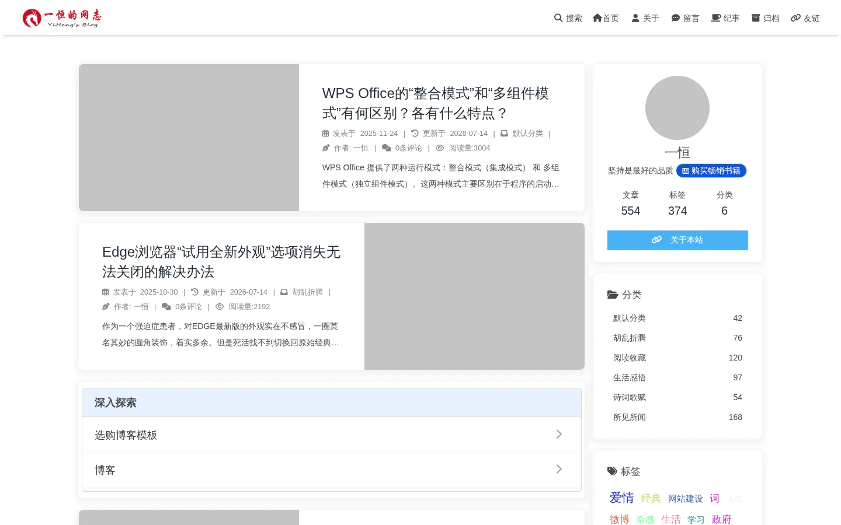This screenshot has height=525, width=841.
Task: Open the 默认分类 category in sidebar
Action: (x=677, y=318)
